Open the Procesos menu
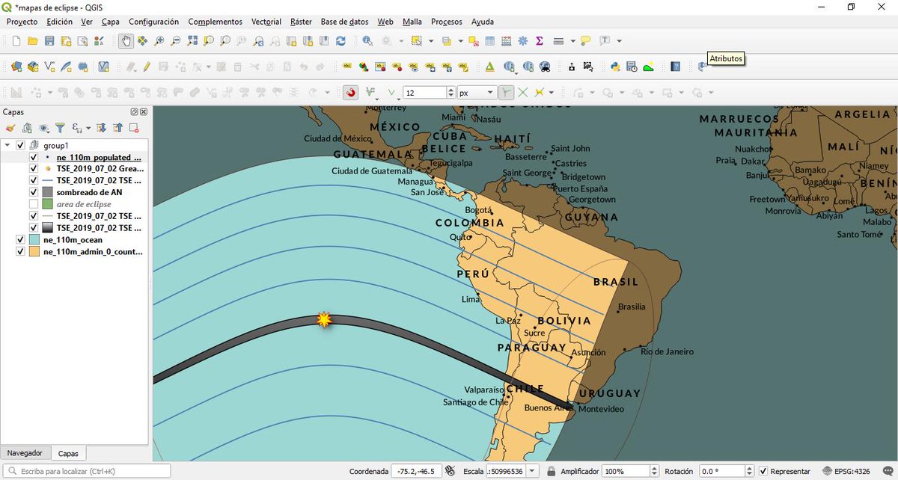The width and height of the screenshot is (898, 480). coord(447,22)
